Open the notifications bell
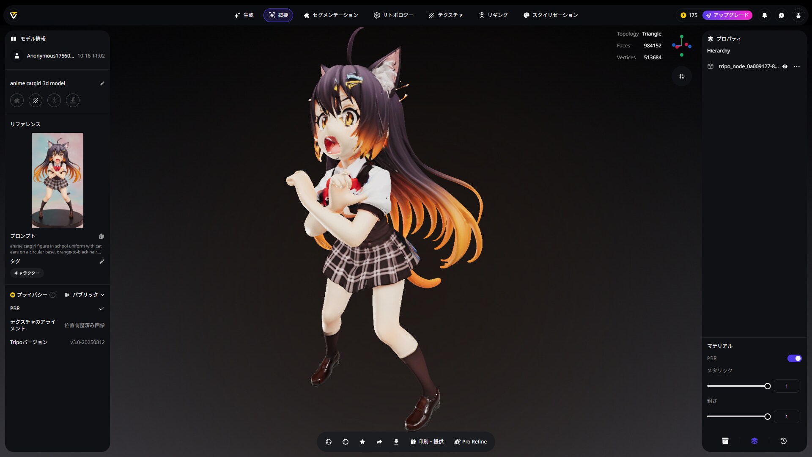This screenshot has height=457, width=812. click(x=765, y=15)
